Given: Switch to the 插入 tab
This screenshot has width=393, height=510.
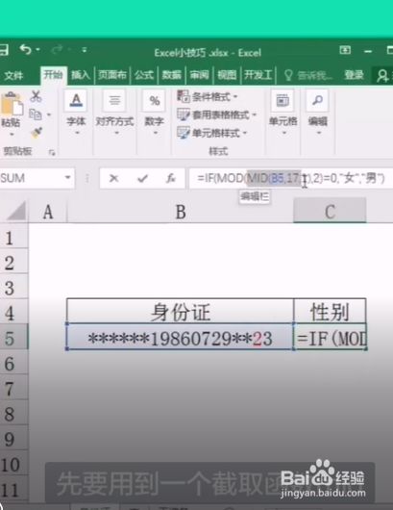Looking at the screenshot, I should (80, 75).
